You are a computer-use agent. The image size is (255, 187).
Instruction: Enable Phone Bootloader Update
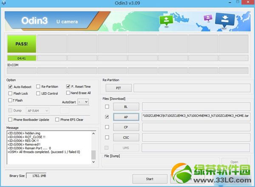pyautogui.click(x=10, y=120)
